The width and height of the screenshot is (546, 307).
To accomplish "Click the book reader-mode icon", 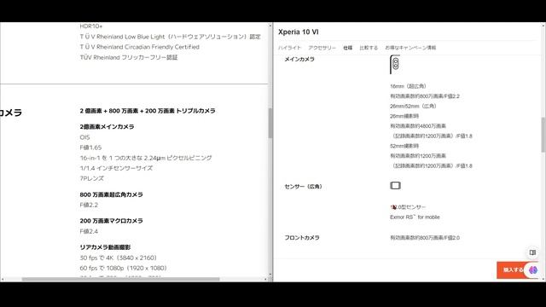I will [x=532, y=252].
